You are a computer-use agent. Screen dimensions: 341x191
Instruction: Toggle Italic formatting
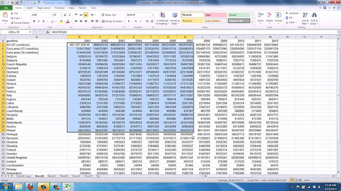click(39, 21)
